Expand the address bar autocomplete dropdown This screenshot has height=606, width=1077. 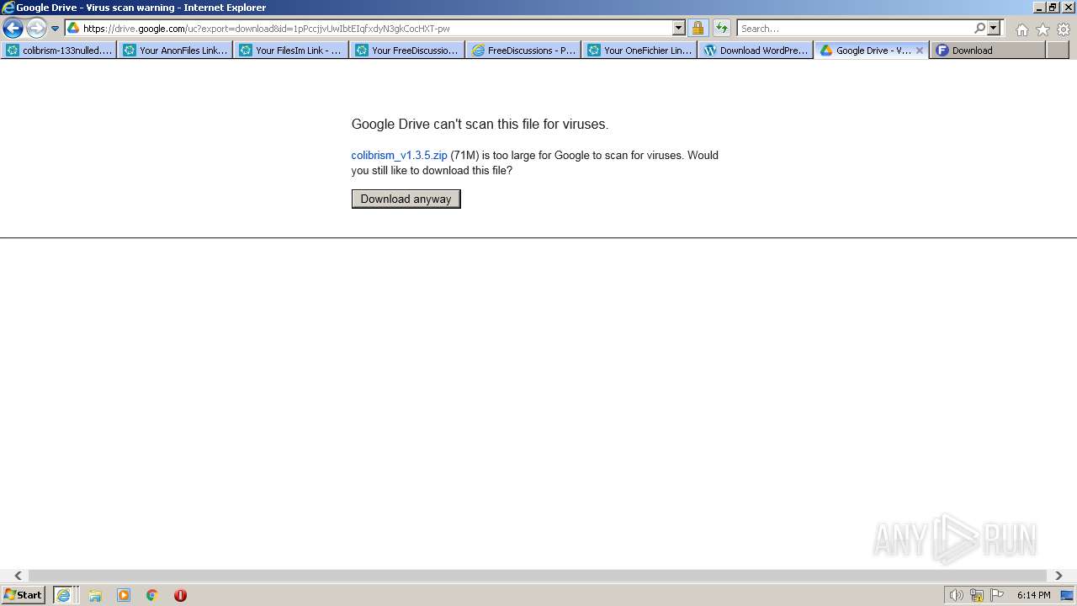[x=679, y=28]
